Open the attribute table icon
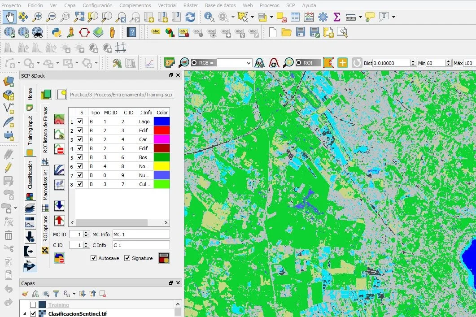Viewport: 476px width, 317px height. (x=295, y=17)
